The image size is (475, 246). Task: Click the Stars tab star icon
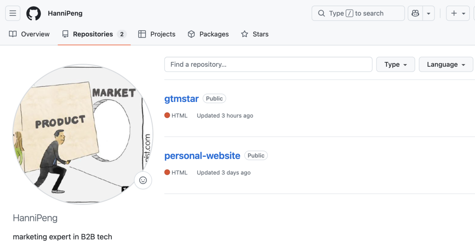point(245,34)
